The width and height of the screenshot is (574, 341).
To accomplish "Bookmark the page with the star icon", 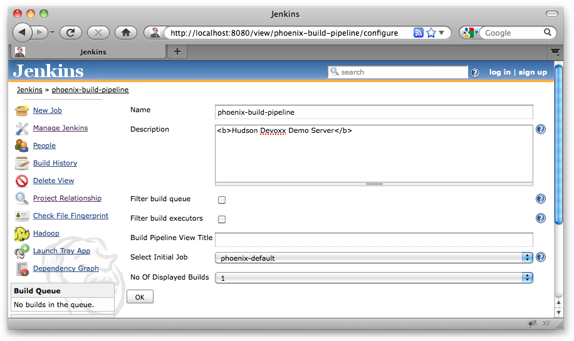I will tap(431, 33).
